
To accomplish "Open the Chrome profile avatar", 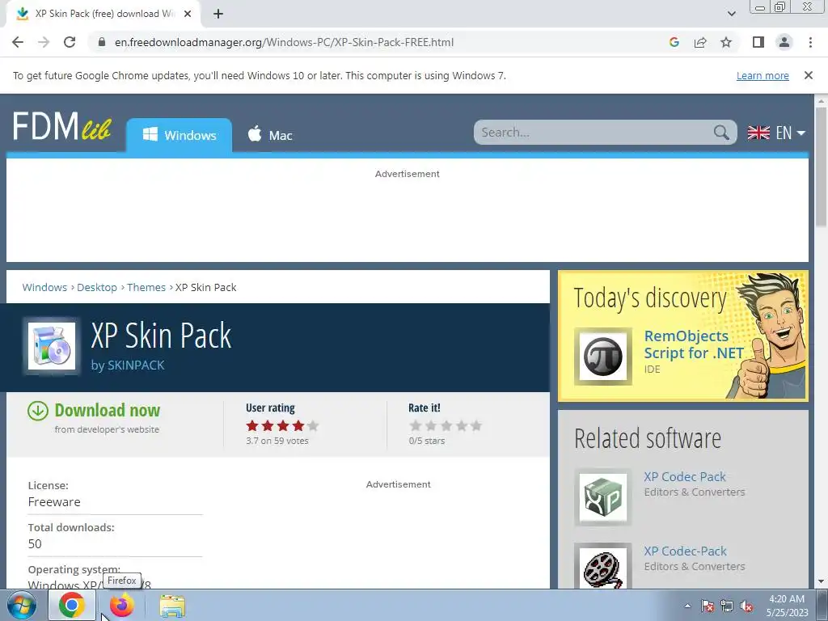I will (x=784, y=42).
